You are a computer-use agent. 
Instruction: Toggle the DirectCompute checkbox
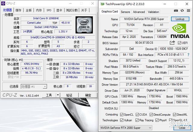tap(151, 114)
